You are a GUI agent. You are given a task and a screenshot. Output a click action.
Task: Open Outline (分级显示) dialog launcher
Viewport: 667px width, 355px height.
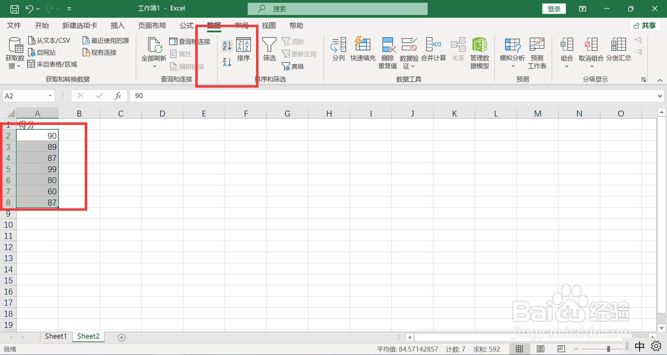(644, 80)
